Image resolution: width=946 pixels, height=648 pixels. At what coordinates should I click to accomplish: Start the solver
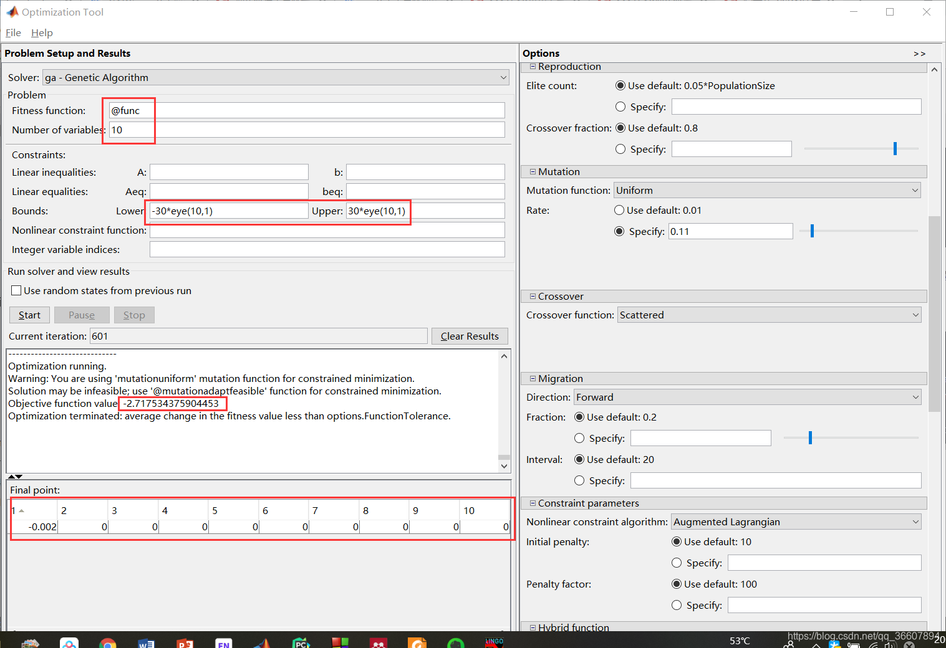(29, 315)
